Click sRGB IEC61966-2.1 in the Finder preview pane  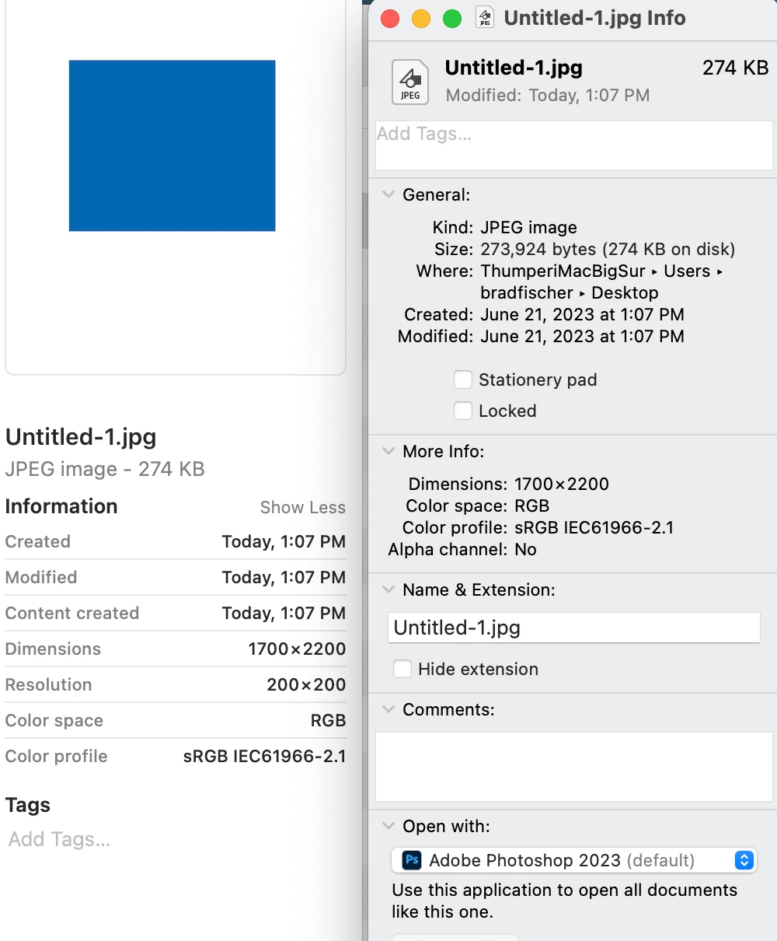pos(264,756)
